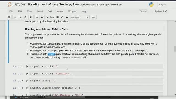Open the View menu
Viewport: 176px width, 99px height.
(29, 12)
